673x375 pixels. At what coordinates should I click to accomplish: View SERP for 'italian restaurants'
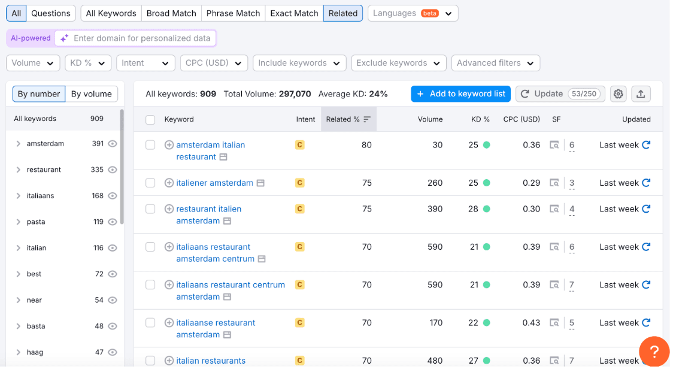pos(554,361)
